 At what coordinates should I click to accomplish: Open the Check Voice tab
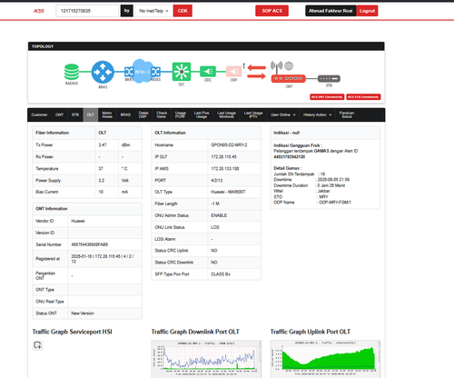pyautogui.click(x=162, y=114)
